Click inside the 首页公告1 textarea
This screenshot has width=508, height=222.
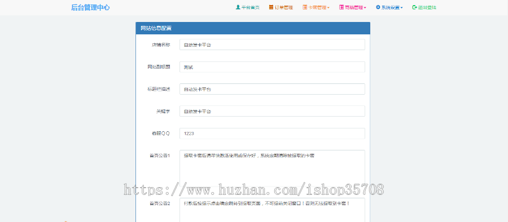(x=272, y=168)
